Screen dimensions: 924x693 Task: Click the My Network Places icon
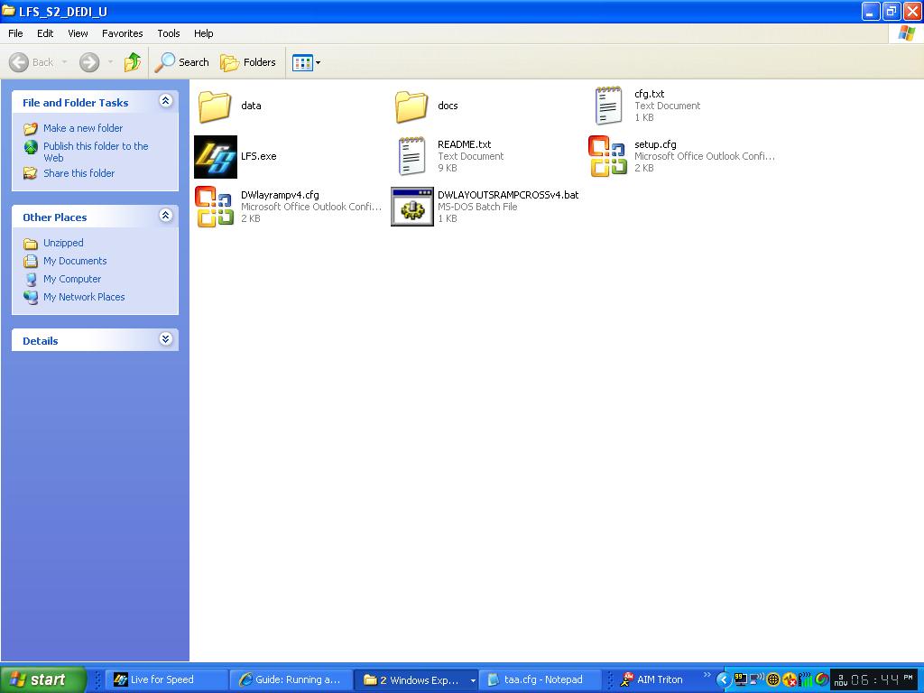(31, 297)
